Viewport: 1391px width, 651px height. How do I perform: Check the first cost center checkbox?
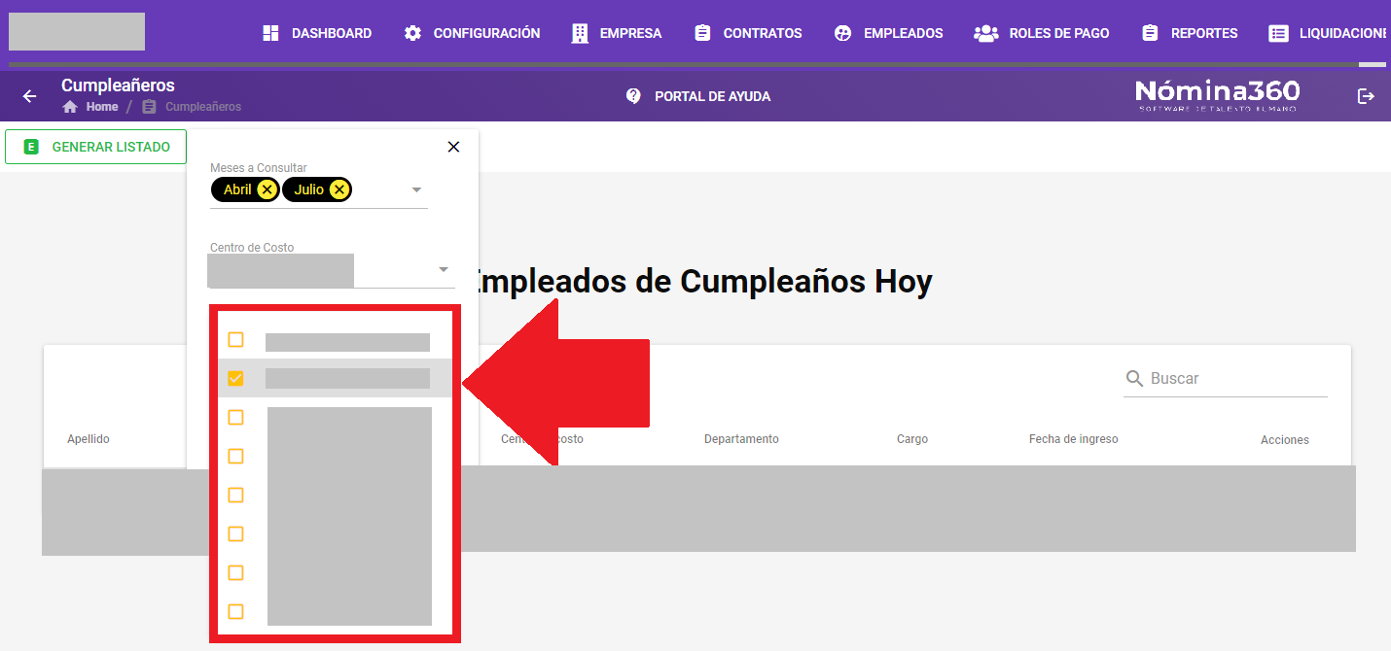point(235,340)
